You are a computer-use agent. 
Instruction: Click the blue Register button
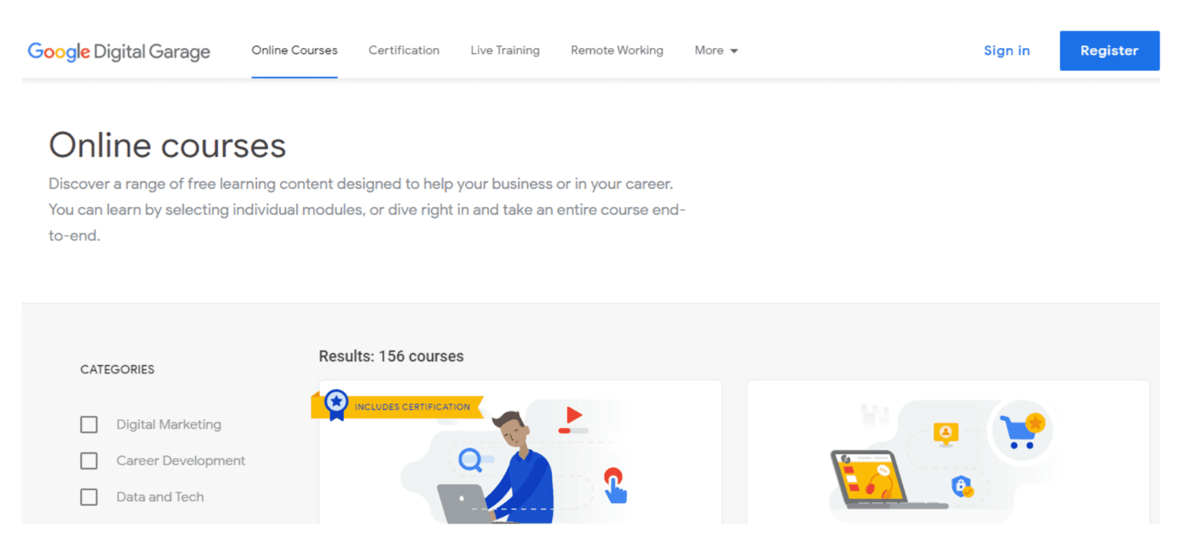pyautogui.click(x=1109, y=51)
